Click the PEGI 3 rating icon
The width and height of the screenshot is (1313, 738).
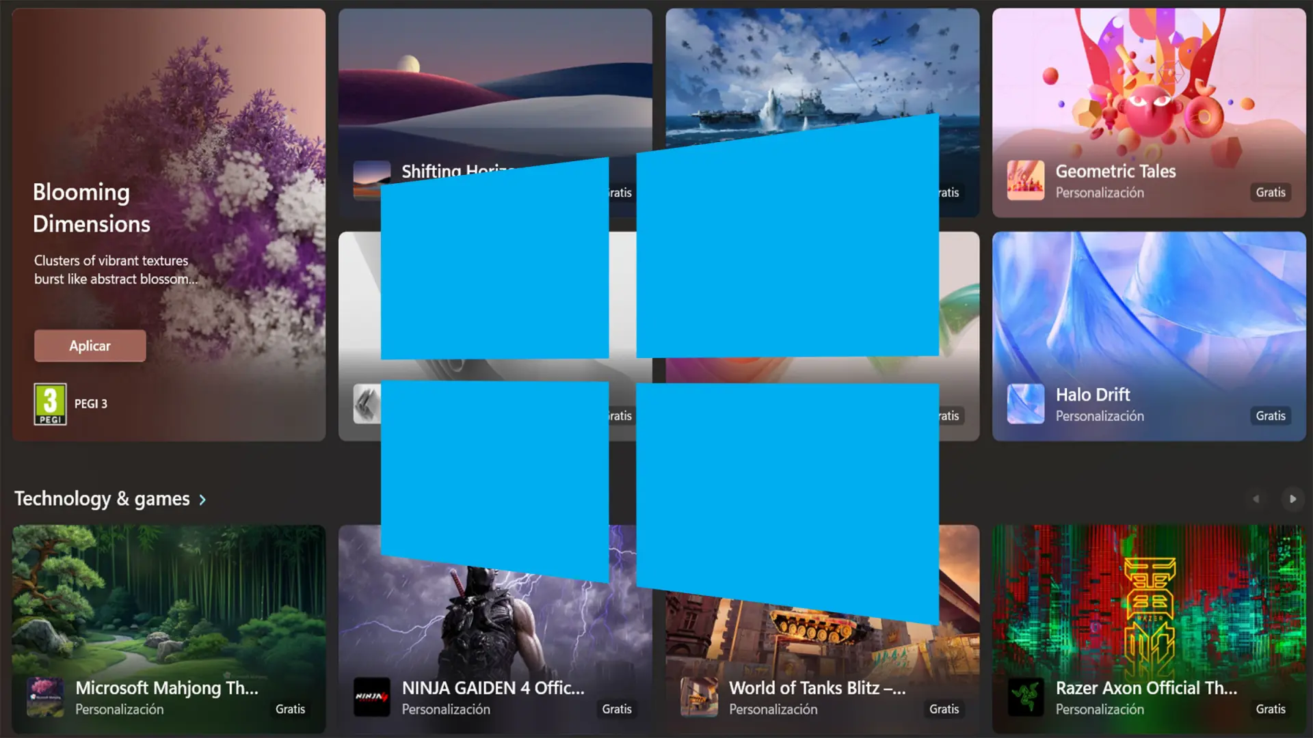pyautogui.click(x=50, y=403)
